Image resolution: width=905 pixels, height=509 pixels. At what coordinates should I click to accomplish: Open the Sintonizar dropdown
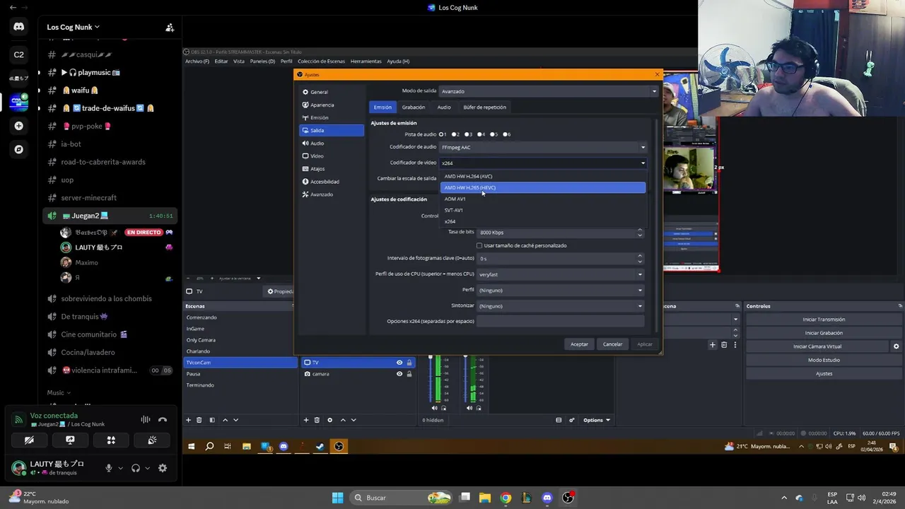coord(561,306)
